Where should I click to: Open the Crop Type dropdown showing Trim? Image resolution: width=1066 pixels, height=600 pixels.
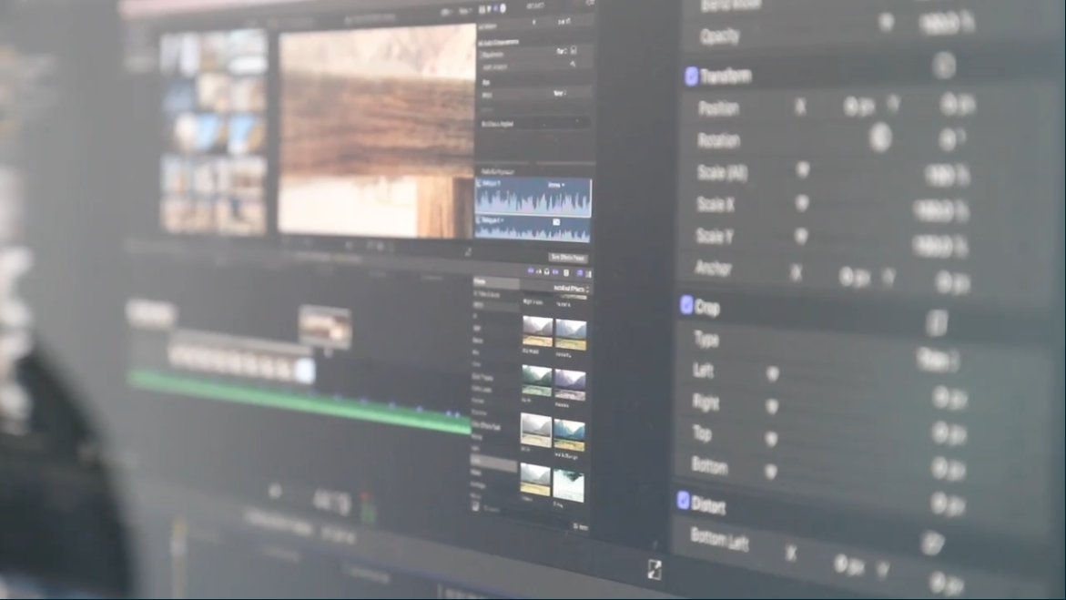coord(939,360)
